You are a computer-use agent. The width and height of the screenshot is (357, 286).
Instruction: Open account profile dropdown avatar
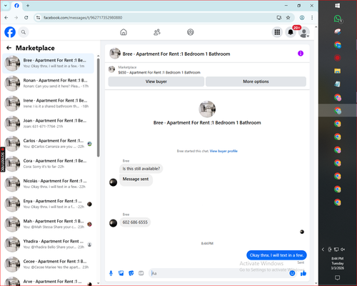click(x=304, y=32)
